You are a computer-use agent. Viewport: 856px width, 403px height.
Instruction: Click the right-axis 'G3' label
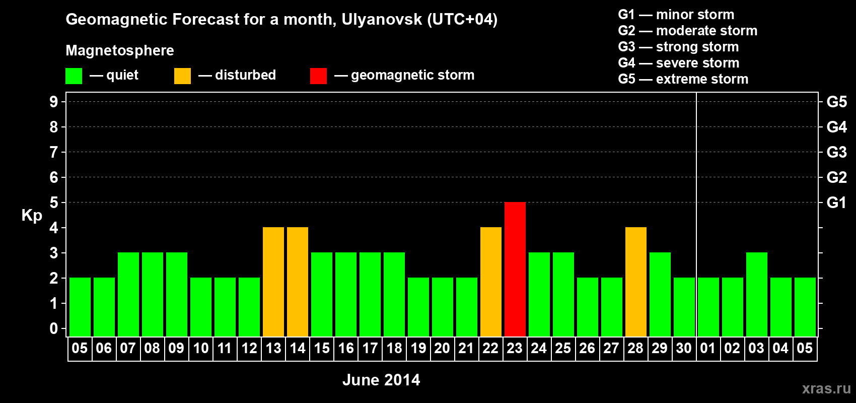[x=836, y=152]
